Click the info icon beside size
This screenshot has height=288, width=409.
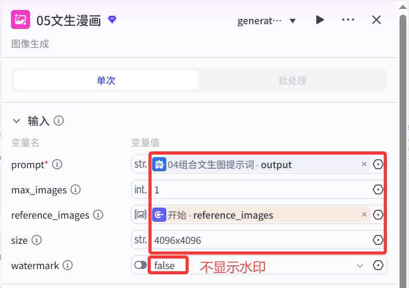36,240
